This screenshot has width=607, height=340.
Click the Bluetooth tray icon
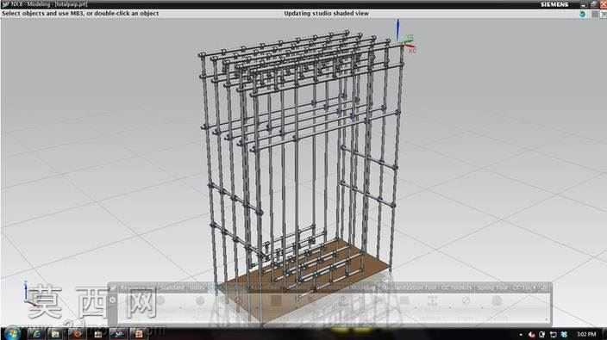point(564,335)
